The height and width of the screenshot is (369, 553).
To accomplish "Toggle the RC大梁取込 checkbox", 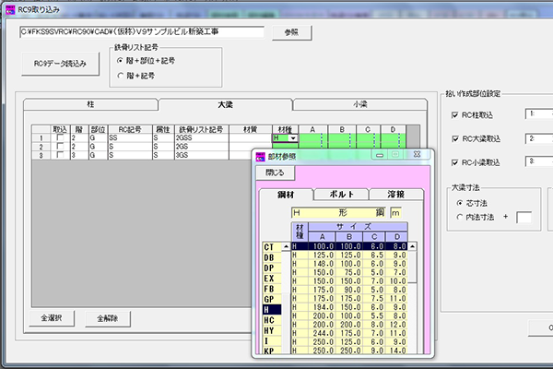I will pos(455,138).
